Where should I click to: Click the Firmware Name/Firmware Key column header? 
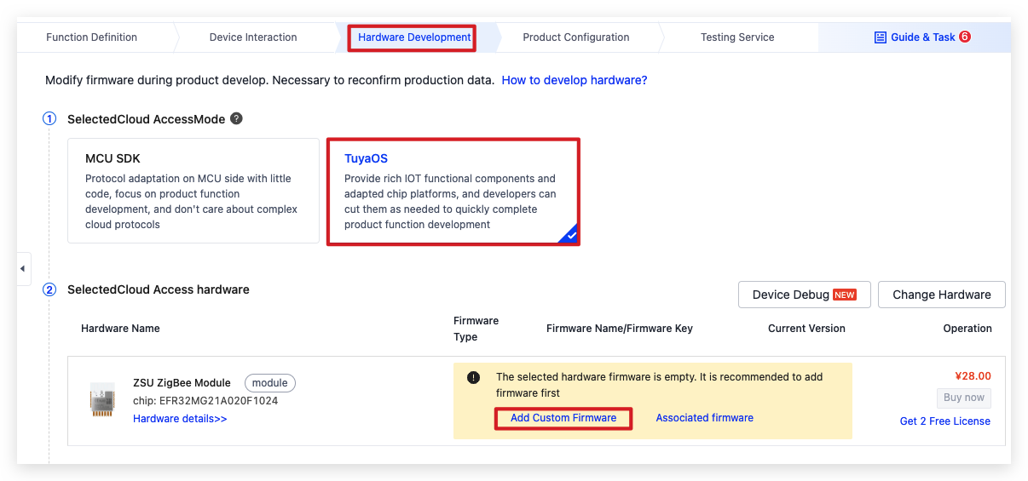620,329
